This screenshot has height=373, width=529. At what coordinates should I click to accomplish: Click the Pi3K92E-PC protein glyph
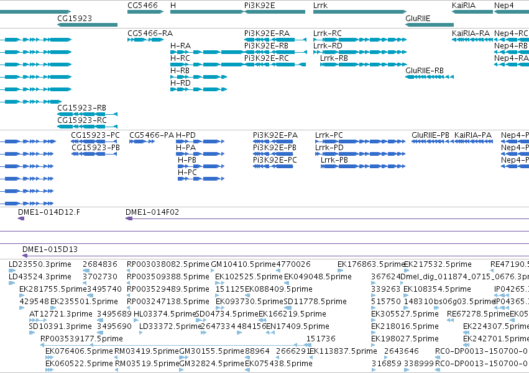click(x=273, y=166)
